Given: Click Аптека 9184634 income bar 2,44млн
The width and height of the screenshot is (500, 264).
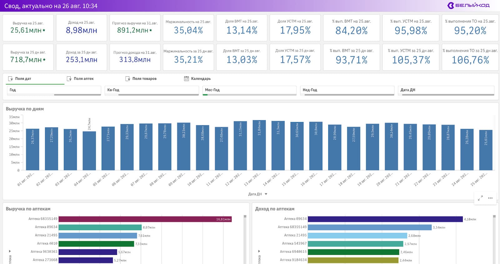Looking at the screenshot, I should click(x=353, y=260).
